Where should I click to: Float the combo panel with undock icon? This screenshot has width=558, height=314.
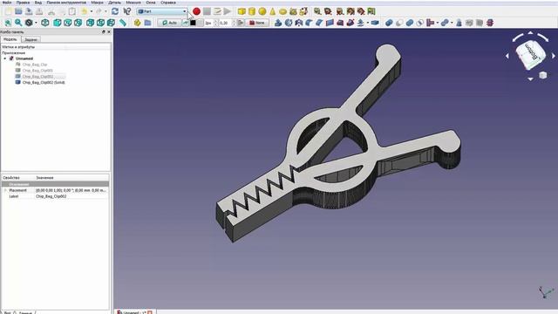(x=104, y=31)
